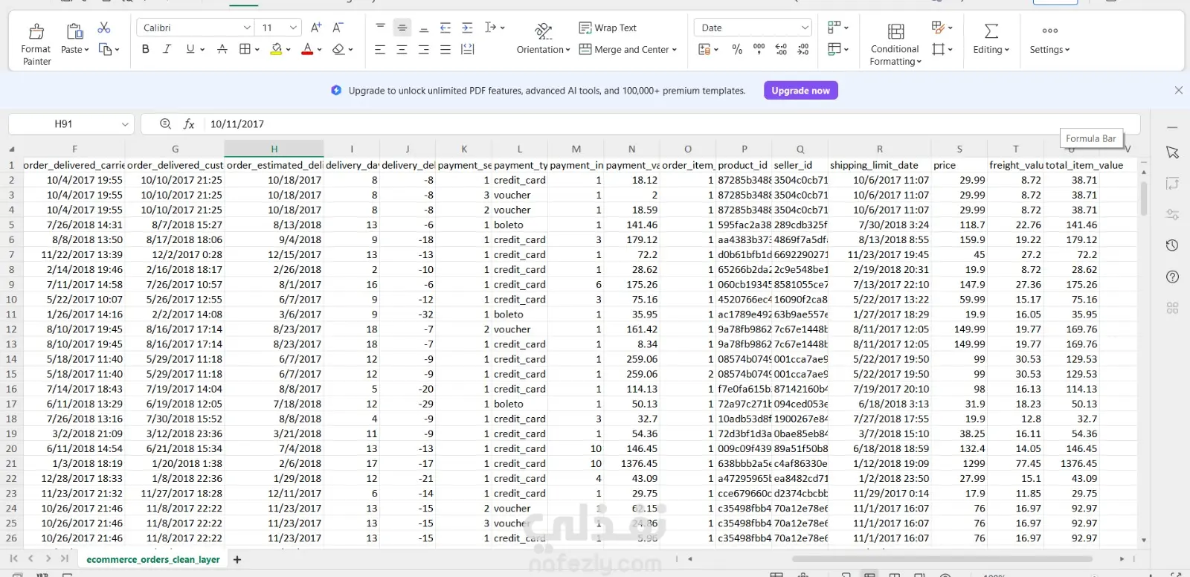Screen dimensions: 1190x577
Task: Decrease indent in the cell
Action: [446, 28]
